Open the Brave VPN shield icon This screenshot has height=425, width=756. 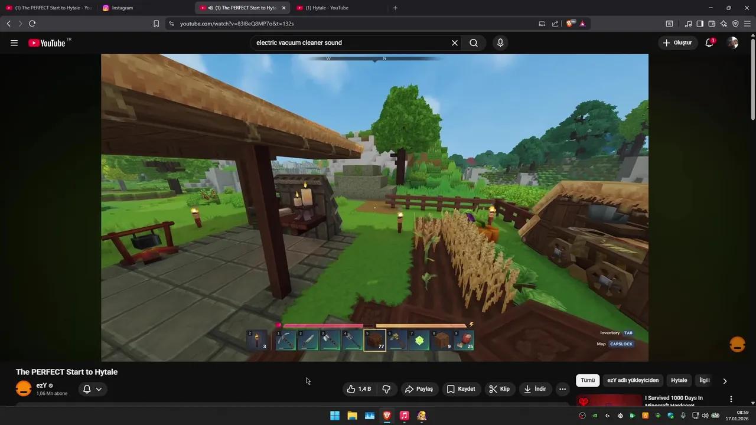point(735,24)
